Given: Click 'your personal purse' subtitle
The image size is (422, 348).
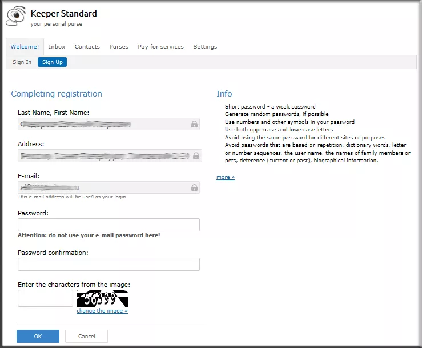Looking at the screenshot, I should coord(57,24).
